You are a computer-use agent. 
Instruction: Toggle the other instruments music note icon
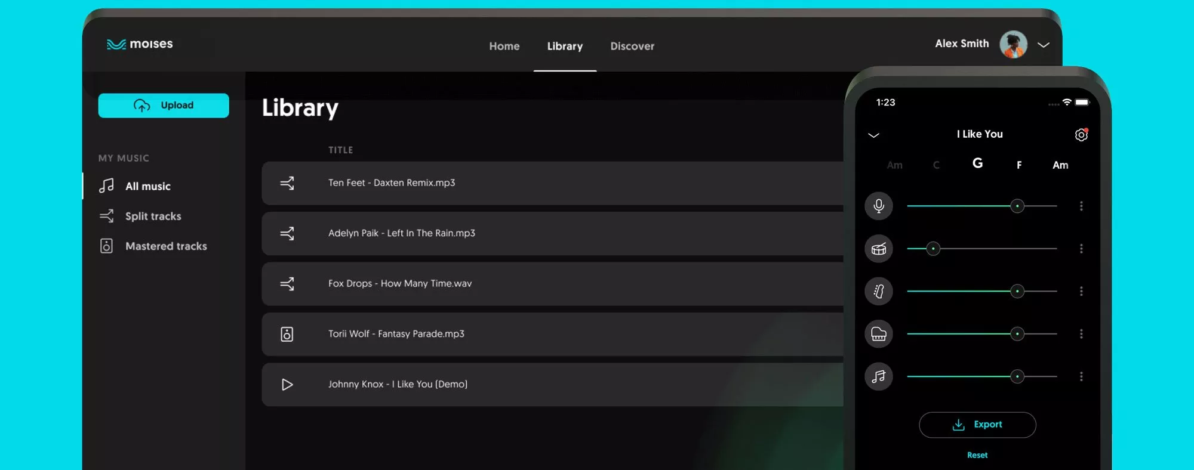pyautogui.click(x=879, y=376)
